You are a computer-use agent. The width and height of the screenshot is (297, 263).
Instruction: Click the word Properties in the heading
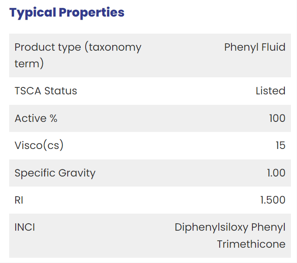91,13
